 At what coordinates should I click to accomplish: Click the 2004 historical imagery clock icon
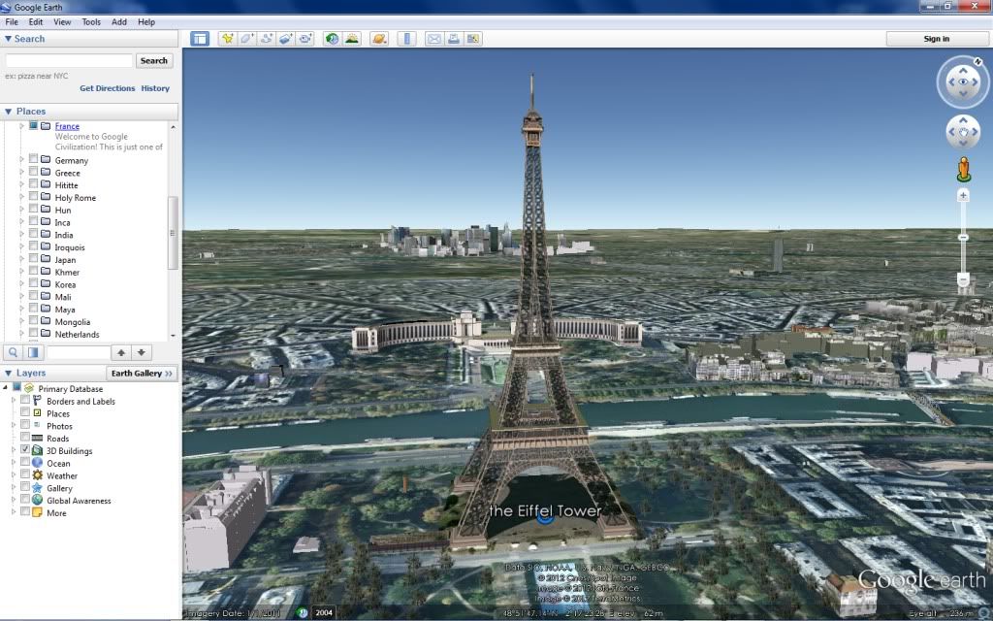(303, 613)
